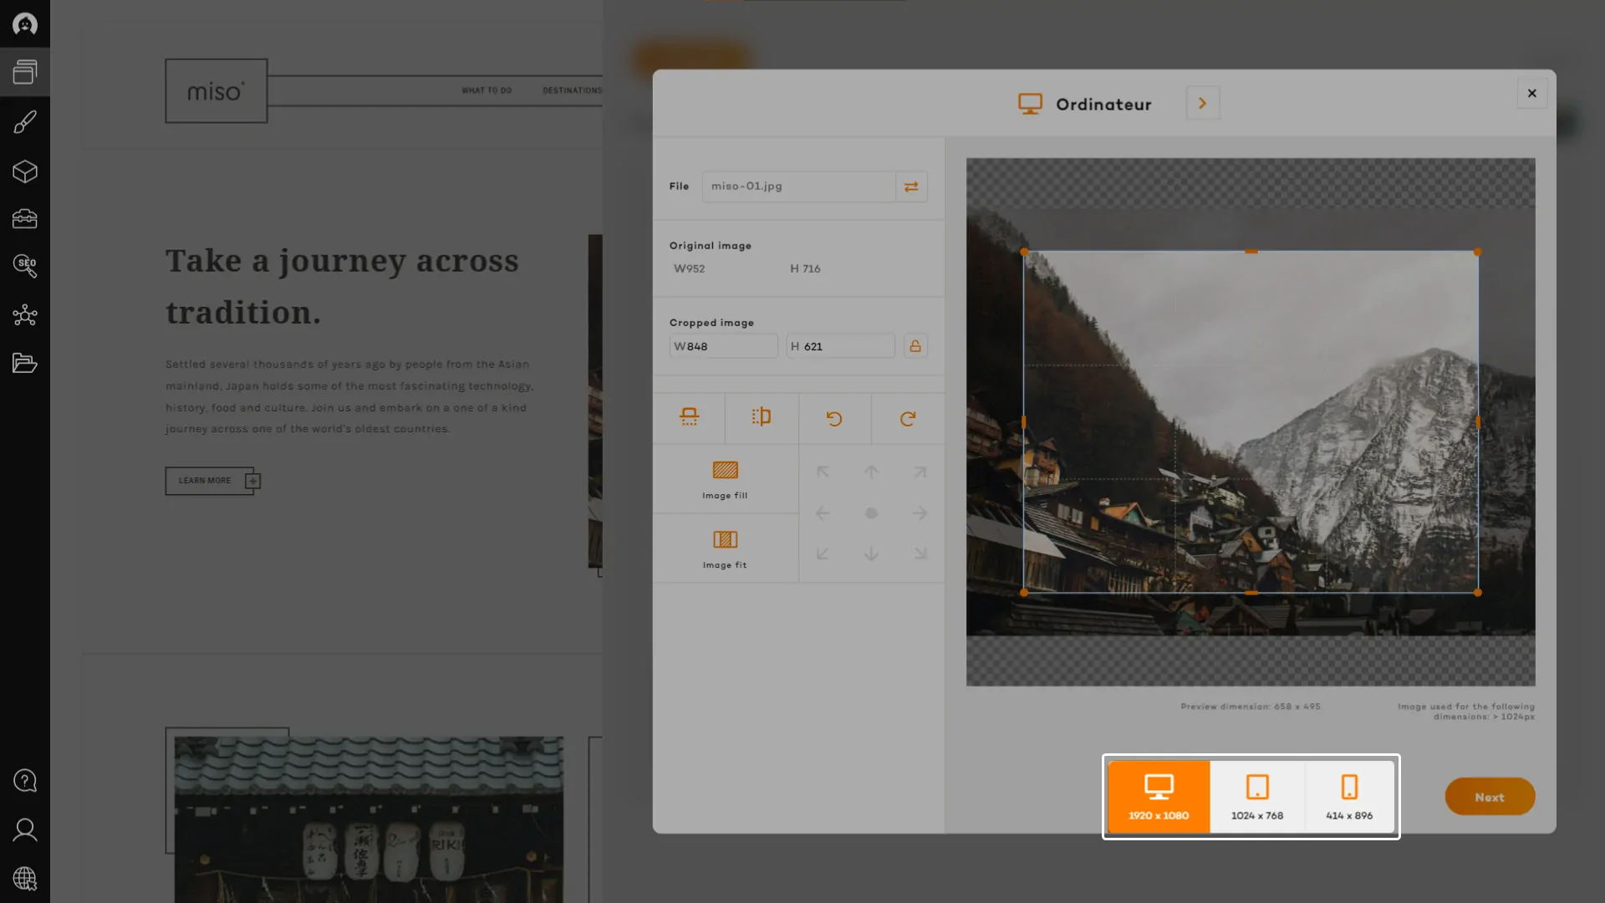
Task: Click the flip horizontal icon
Action: pos(761,417)
